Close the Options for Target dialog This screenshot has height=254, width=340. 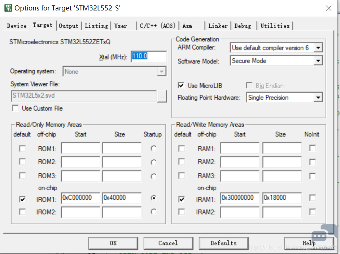(328, 8)
